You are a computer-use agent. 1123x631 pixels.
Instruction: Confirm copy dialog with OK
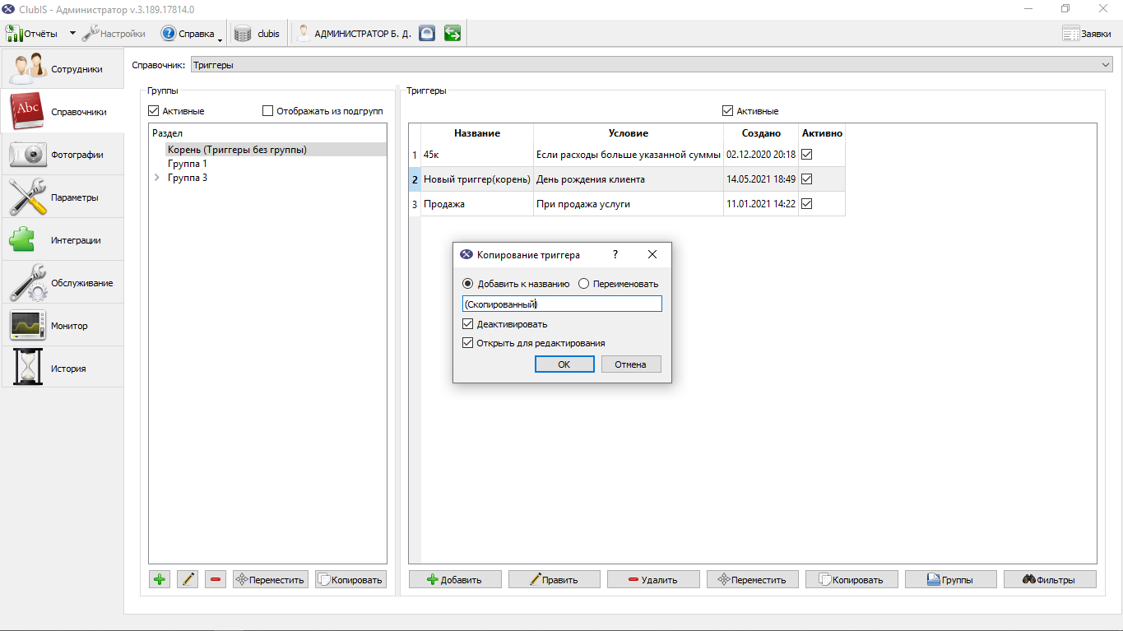(564, 364)
